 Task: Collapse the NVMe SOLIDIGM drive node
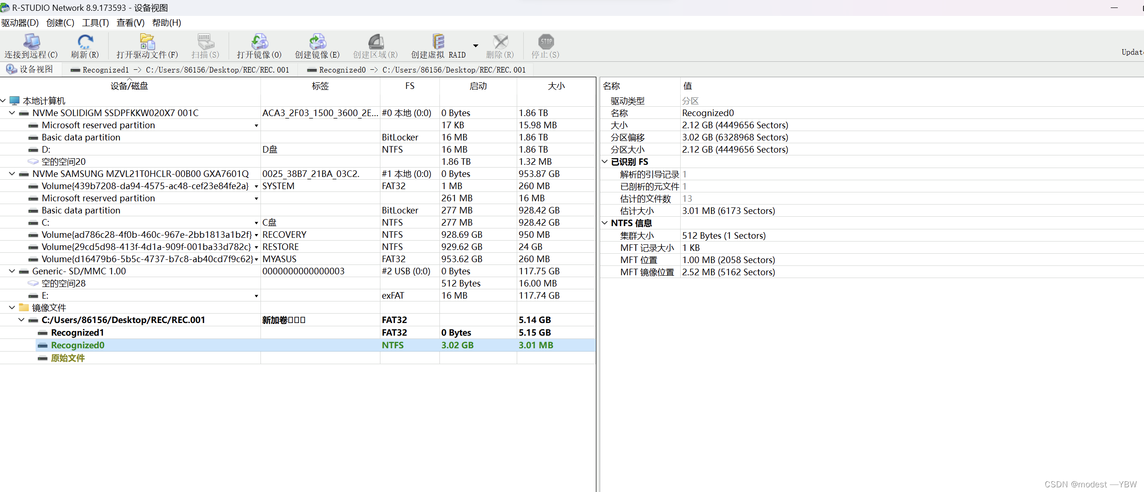[x=12, y=113]
